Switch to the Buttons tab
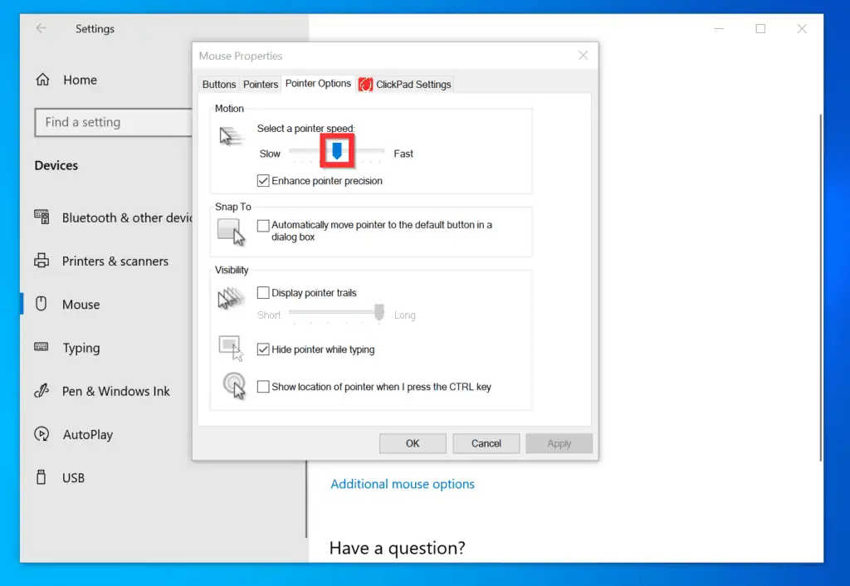Image resolution: width=850 pixels, height=586 pixels. 218,84
